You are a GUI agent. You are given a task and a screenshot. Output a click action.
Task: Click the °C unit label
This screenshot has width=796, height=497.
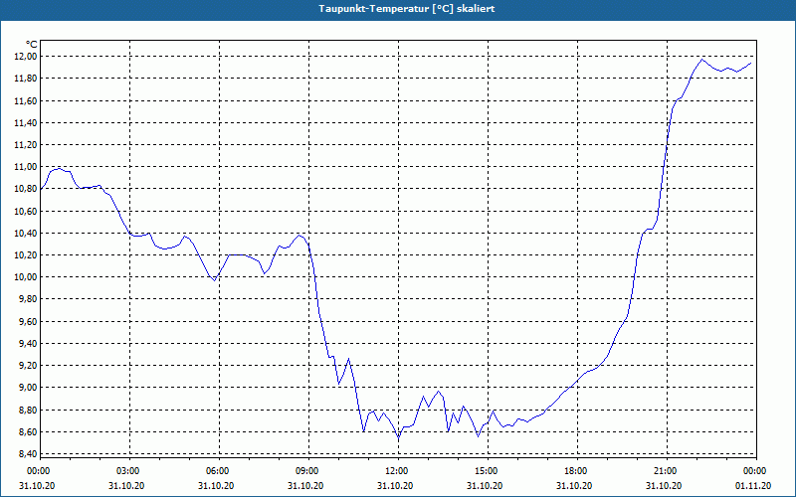[32, 45]
